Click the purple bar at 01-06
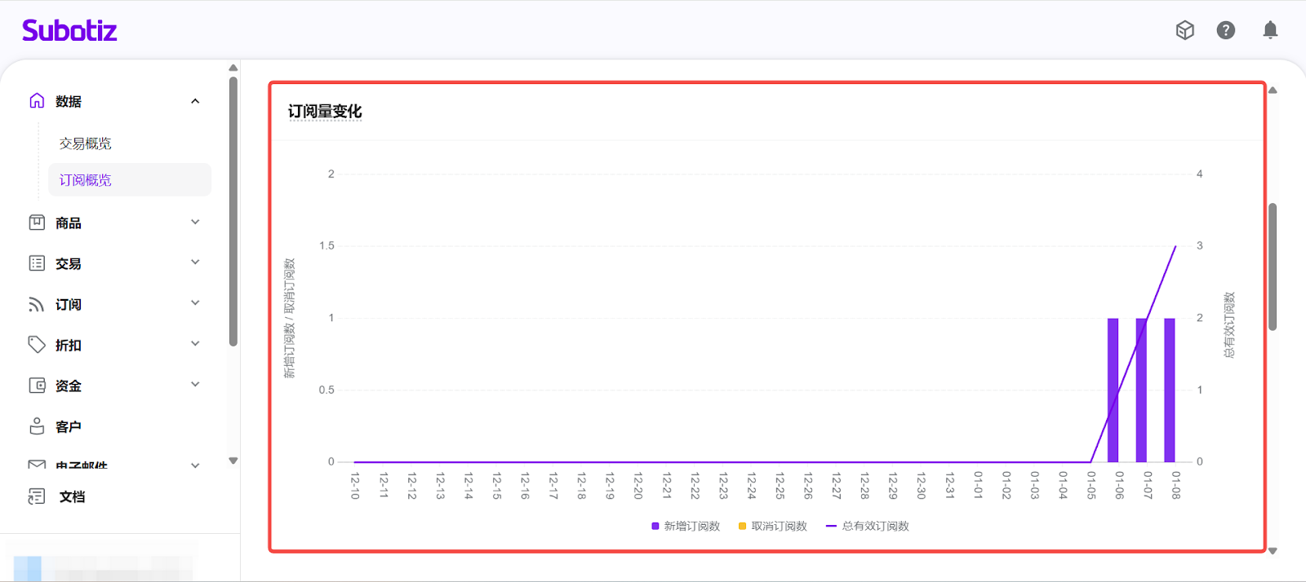The width and height of the screenshot is (1306, 582). (x=1113, y=390)
